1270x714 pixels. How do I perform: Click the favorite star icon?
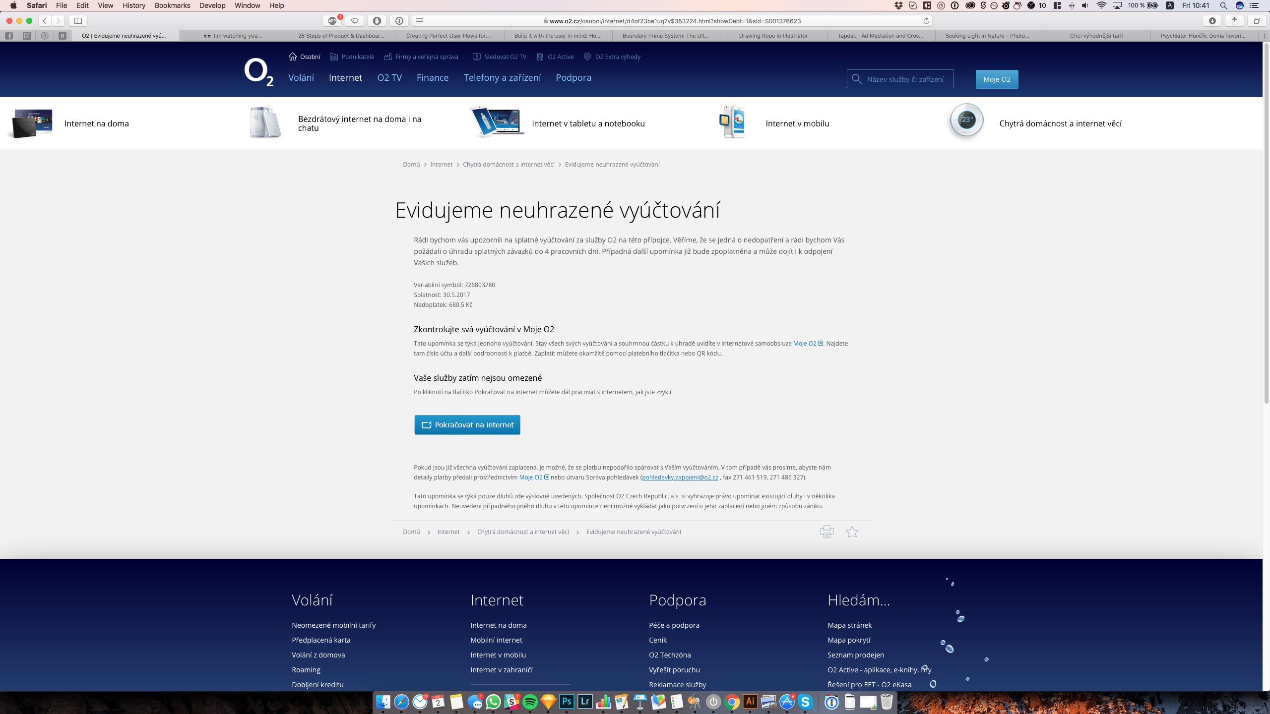pyautogui.click(x=852, y=532)
